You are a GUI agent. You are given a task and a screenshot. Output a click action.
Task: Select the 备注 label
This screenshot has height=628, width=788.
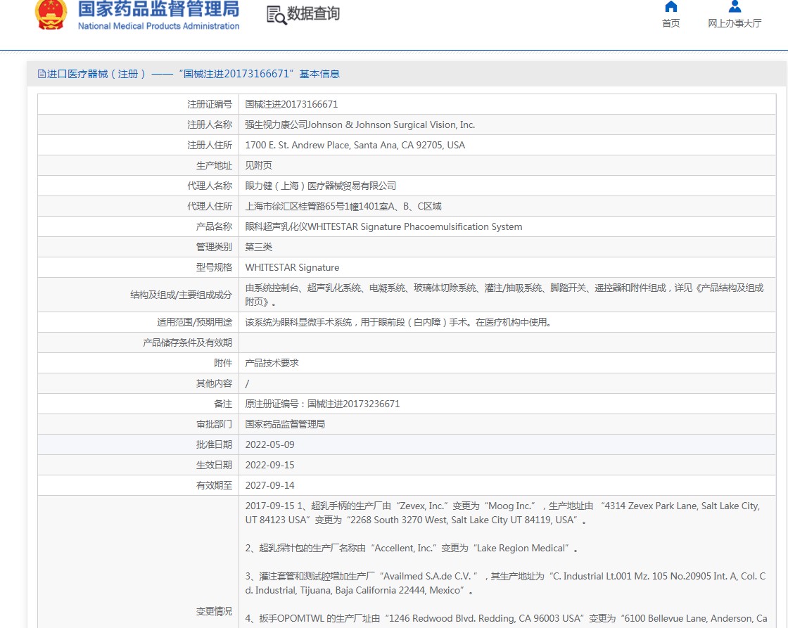[x=223, y=404]
